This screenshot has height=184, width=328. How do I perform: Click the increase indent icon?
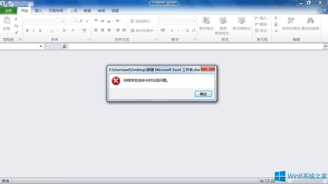pos(124,30)
